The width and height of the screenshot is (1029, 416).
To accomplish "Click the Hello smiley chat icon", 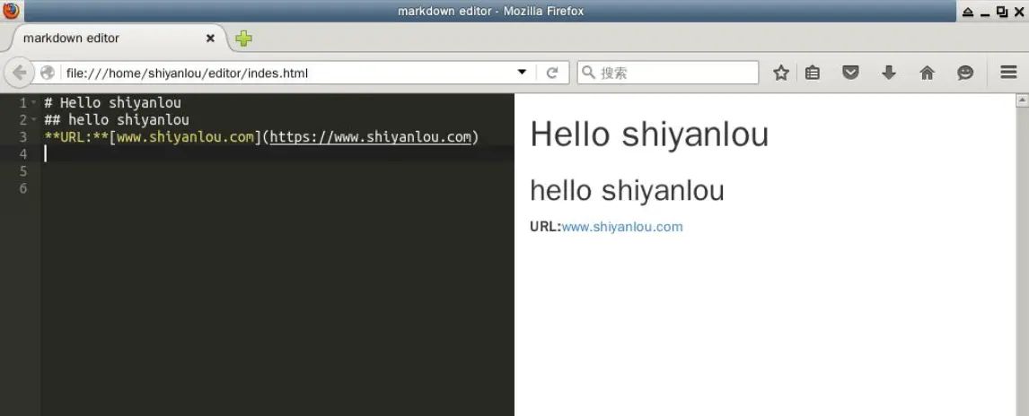I will (964, 73).
